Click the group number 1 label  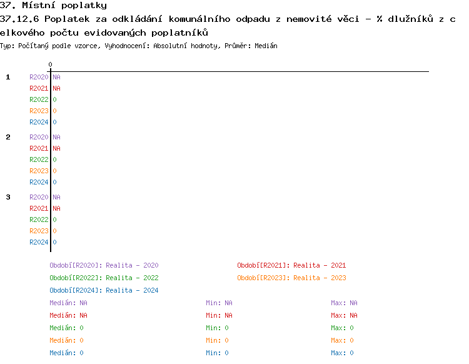(8, 77)
